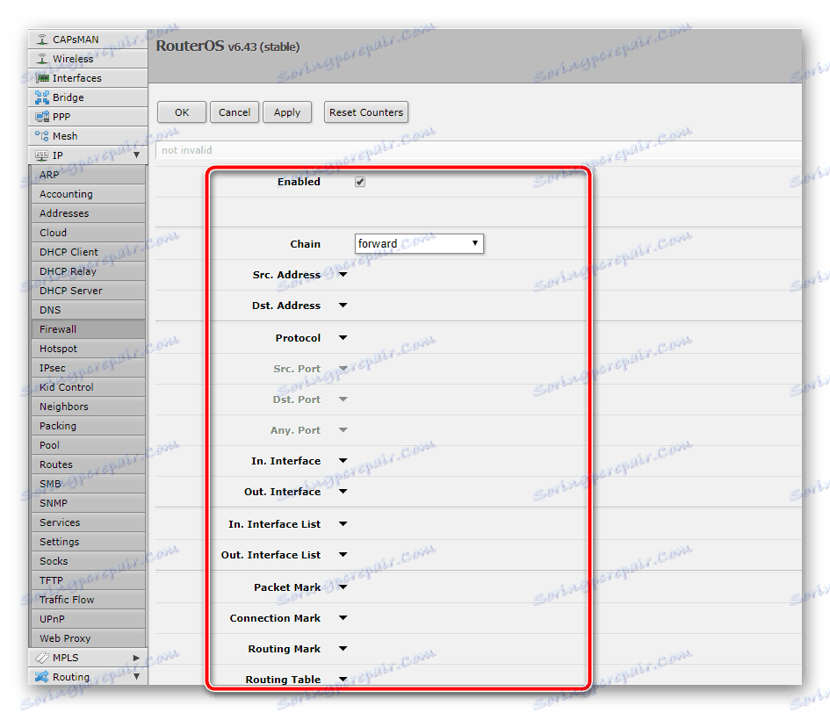
Task: Expand the Out. Interface field arrow
Action: (x=343, y=492)
